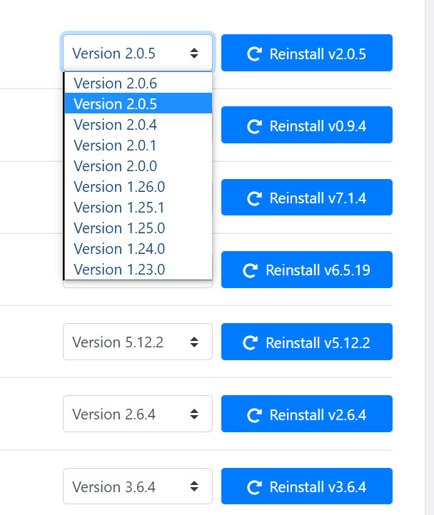The height and width of the screenshot is (515, 434).
Task: Select Version 1.26.0 option
Action: tap(138, 187)
